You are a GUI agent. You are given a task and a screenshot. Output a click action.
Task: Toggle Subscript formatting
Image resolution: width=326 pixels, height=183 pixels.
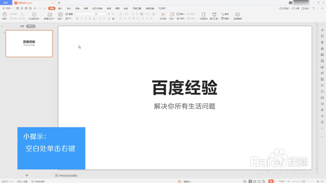104,19
